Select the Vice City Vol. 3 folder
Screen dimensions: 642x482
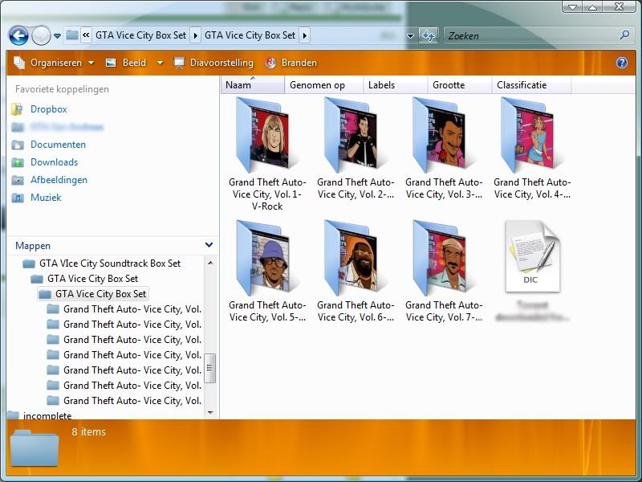point(444,149)
